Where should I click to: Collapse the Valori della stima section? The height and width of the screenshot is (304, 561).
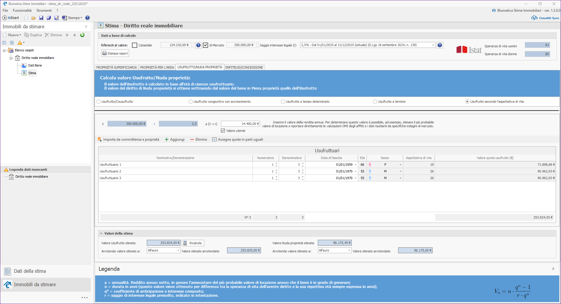[101, 233]
